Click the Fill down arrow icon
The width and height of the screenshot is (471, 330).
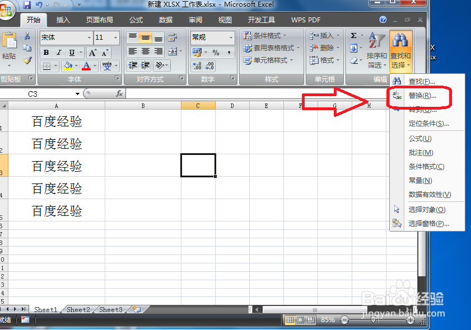coord(354,48)
